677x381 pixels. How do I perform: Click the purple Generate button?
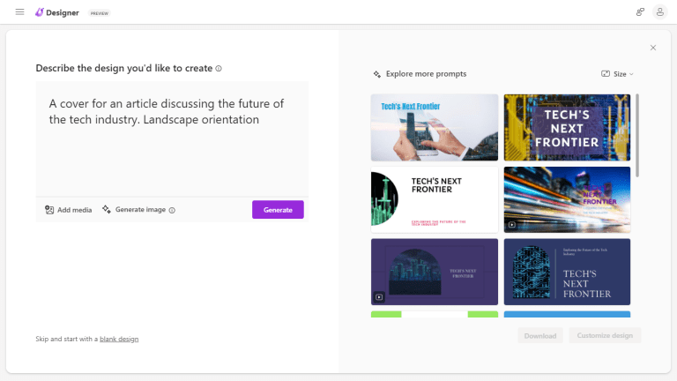pyautogui.click(x=278, y=210)
